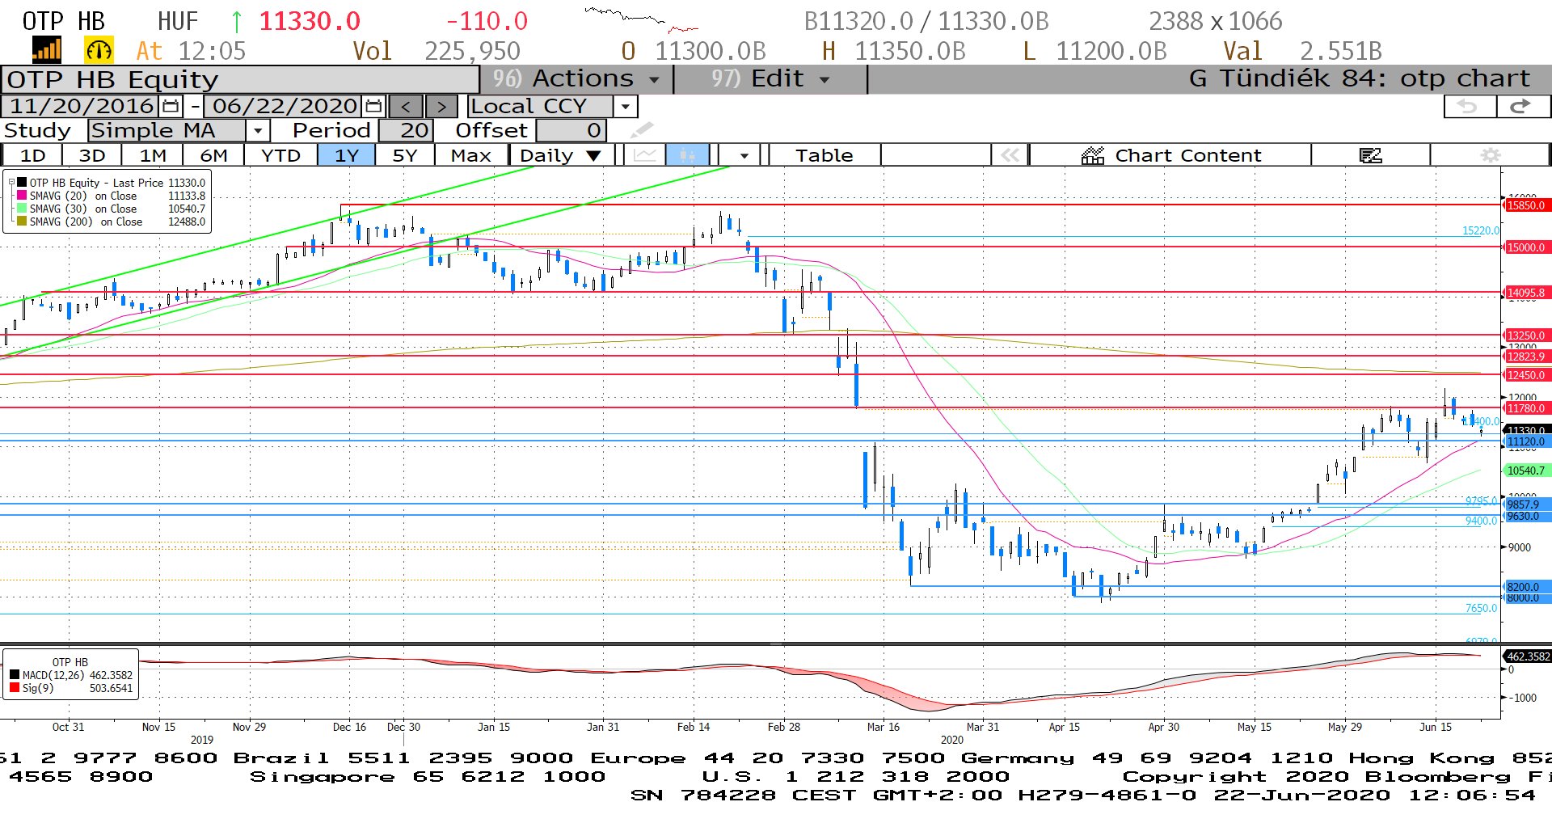Image resolution: width=1552 pixels, height=840 pixels.
Task: Switch to line chart view icon
Action: (645, 155)
